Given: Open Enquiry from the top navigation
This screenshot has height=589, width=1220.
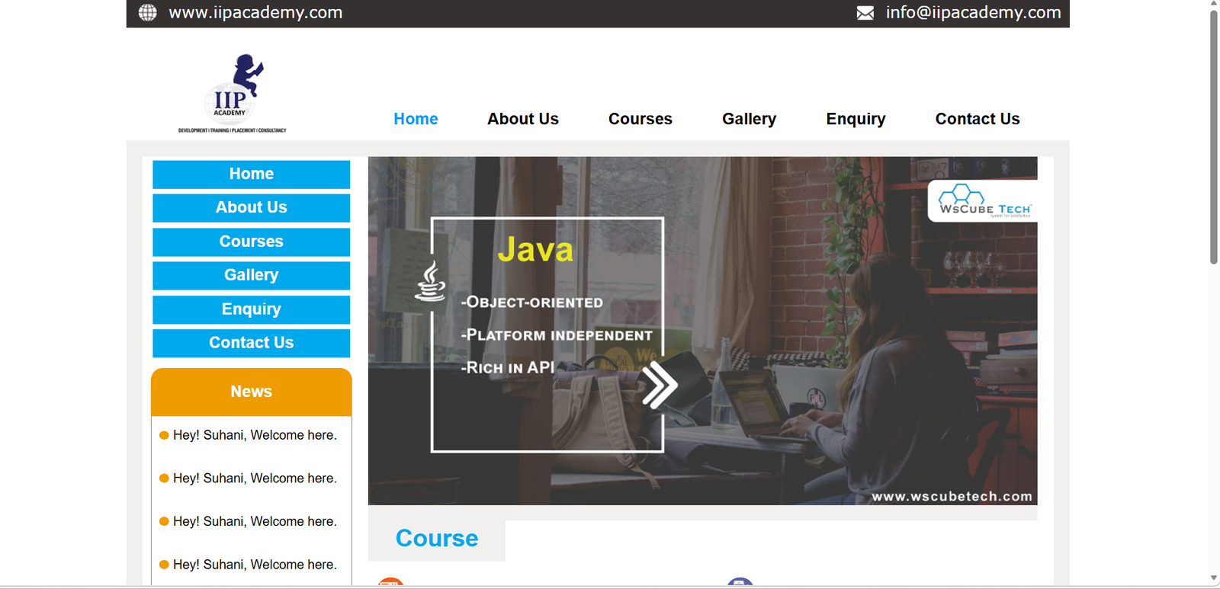Looking at the screenshot, I should point(856,119).
